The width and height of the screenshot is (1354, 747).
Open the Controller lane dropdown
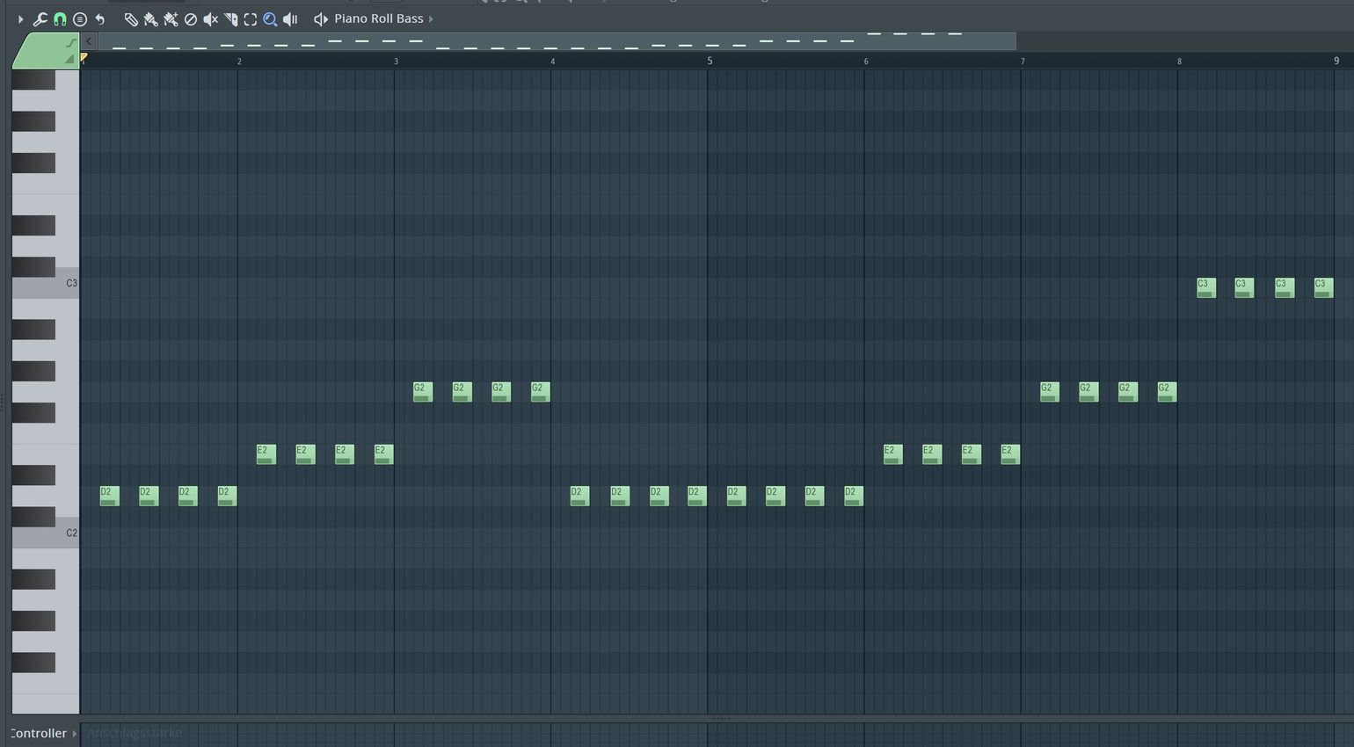point(75,733)
